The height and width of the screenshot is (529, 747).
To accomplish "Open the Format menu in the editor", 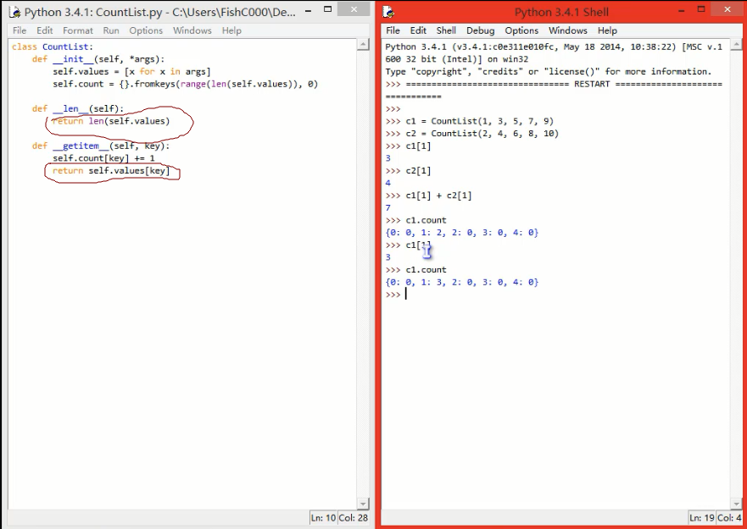I will [x=78, y=30].
